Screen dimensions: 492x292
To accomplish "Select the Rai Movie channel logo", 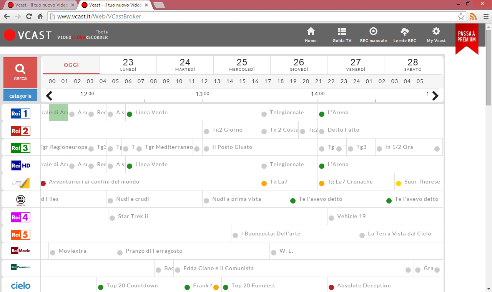I will [21, 251].
